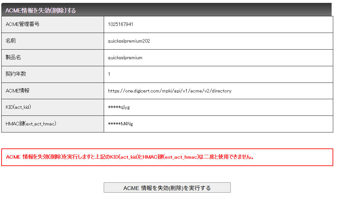Select the KID(act_kid) label in the table
This screenshot has height=199, width=338.
19,107
